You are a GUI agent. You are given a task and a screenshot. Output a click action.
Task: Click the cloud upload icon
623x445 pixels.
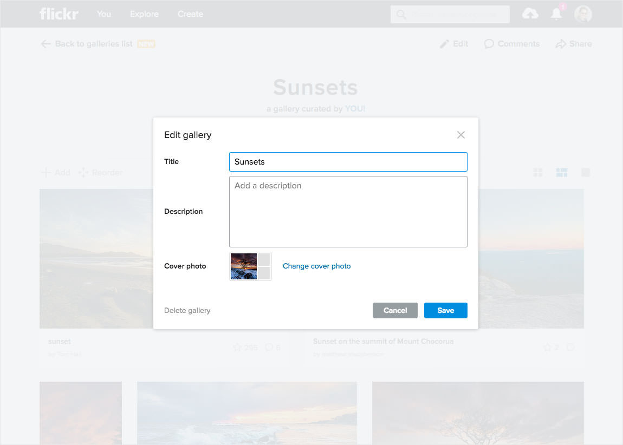point(530,14)
